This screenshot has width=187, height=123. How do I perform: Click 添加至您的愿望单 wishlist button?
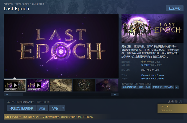21,108
